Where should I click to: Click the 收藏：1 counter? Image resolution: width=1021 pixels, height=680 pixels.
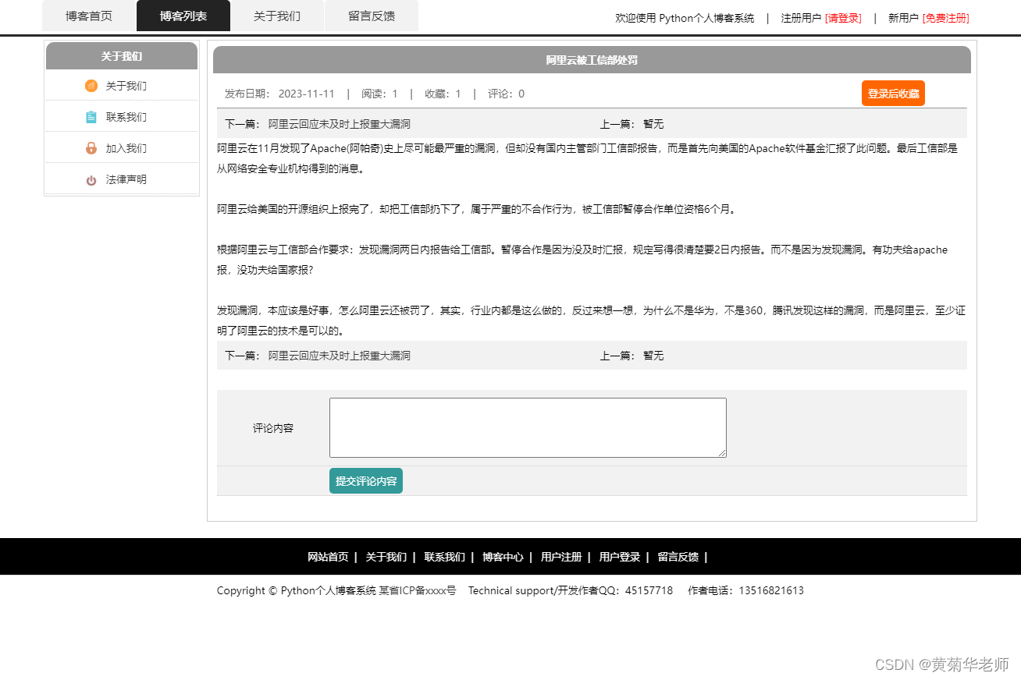[443, 94]
